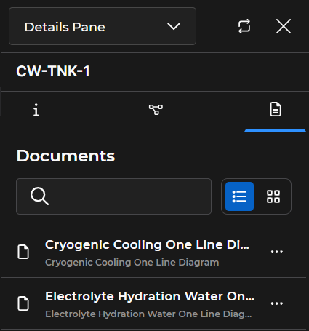Click the chevron arrow beside Details Pane
309x331 pixels.
pos(174,26)
